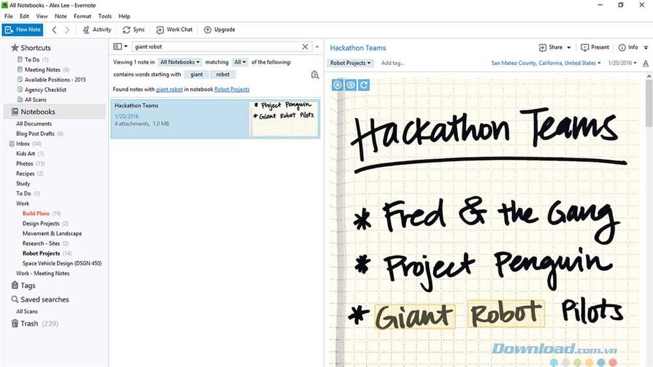Screen dimensions: 653x367
Task: Open the Format menu
Action: 82,16
